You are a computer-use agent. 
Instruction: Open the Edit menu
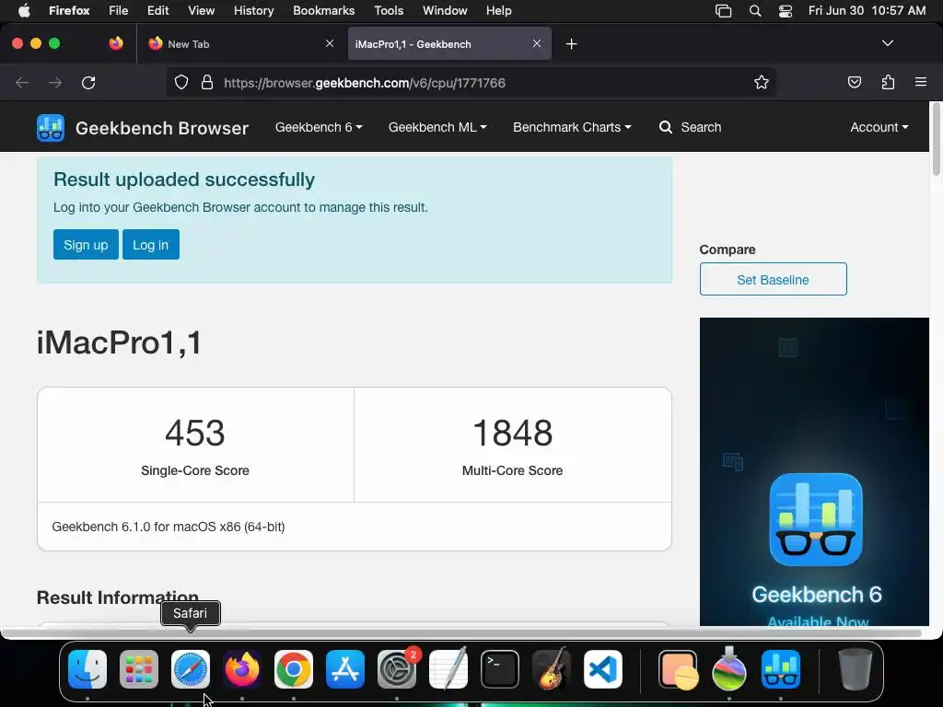point(157,11)
